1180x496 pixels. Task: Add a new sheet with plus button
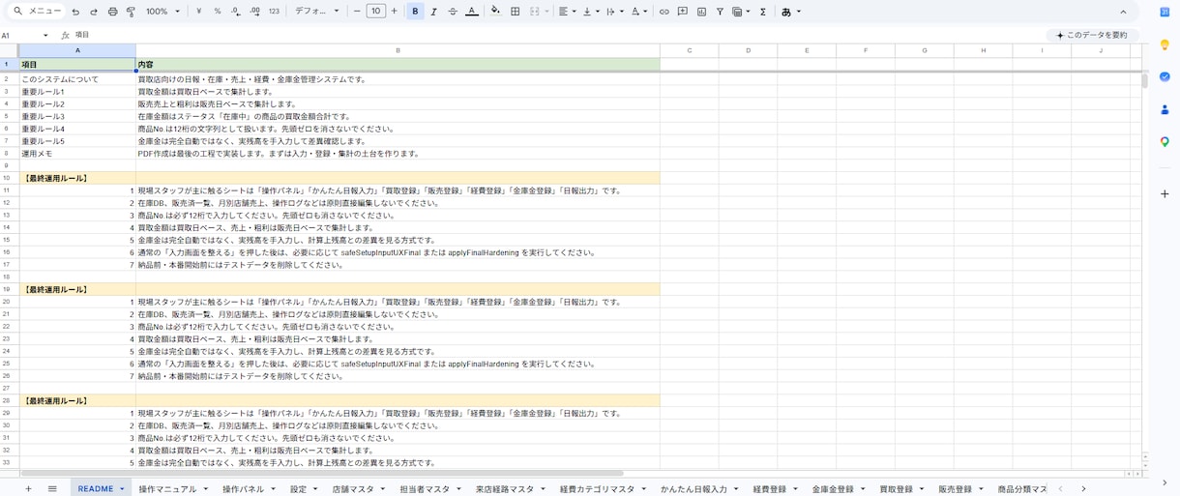click(x=28, y=489)
